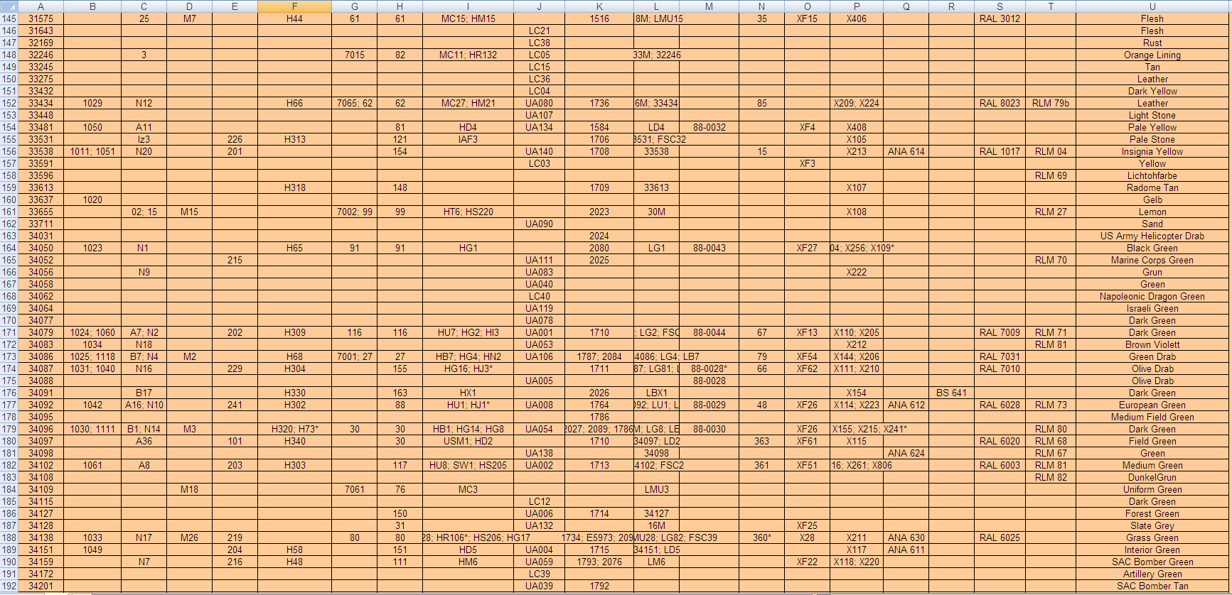Image resolution: width=1232 pixels, height=595 pixels.
Task: Click the US Army Helicopter Drab cell
Action: 1152,236
